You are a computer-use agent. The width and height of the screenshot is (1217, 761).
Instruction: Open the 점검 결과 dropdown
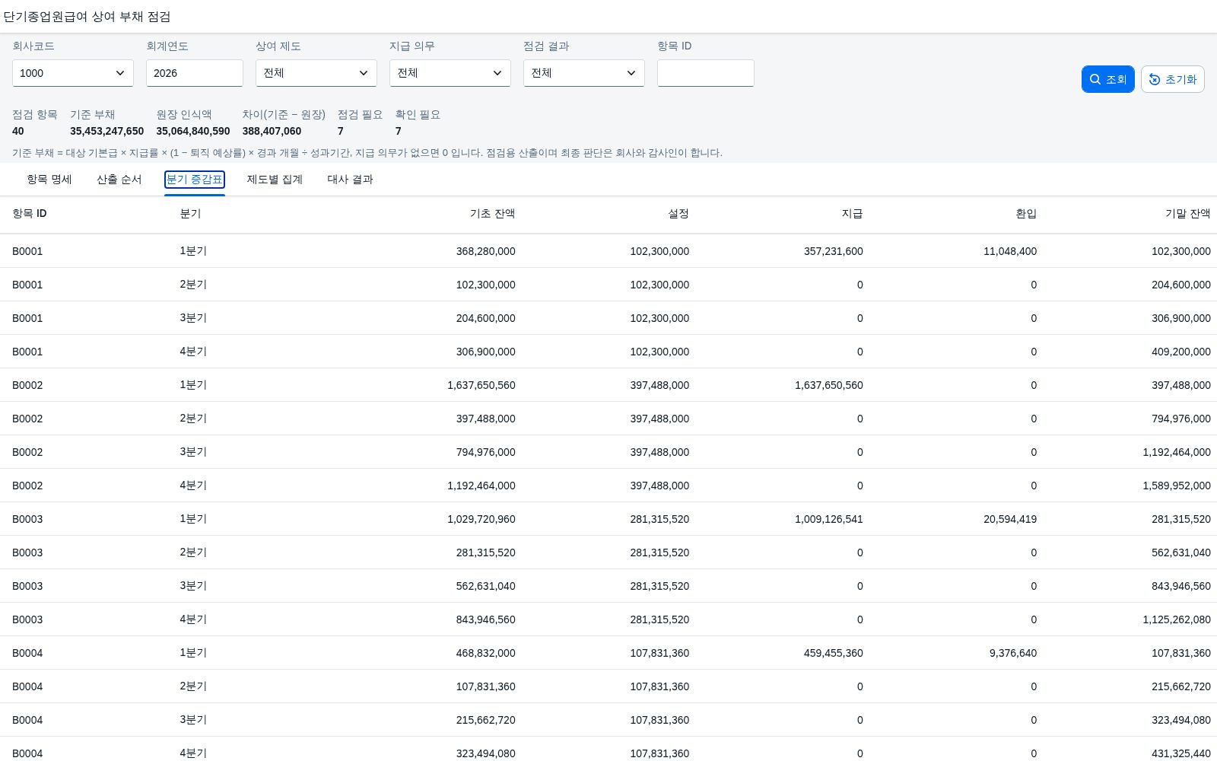tap(584, 73)
